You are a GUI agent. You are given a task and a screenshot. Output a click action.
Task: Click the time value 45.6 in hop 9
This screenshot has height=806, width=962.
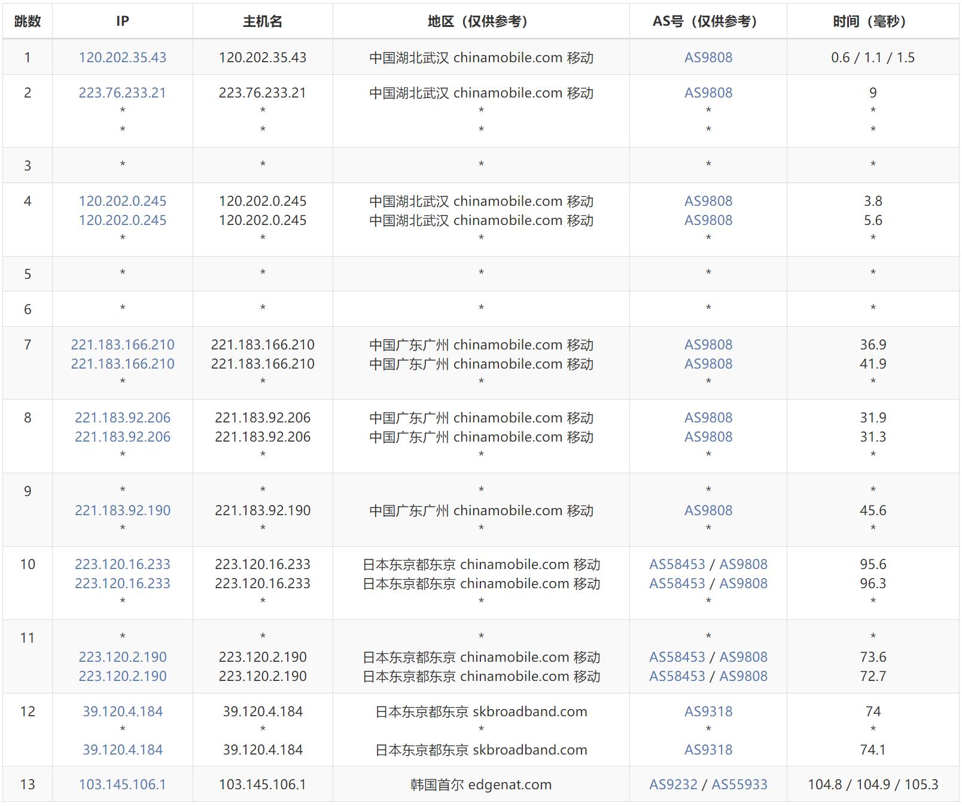(873, 510)
